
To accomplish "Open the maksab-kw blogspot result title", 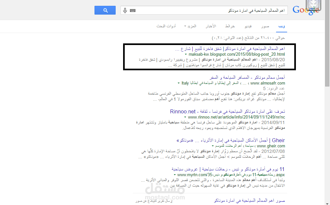I will point(230,49).
